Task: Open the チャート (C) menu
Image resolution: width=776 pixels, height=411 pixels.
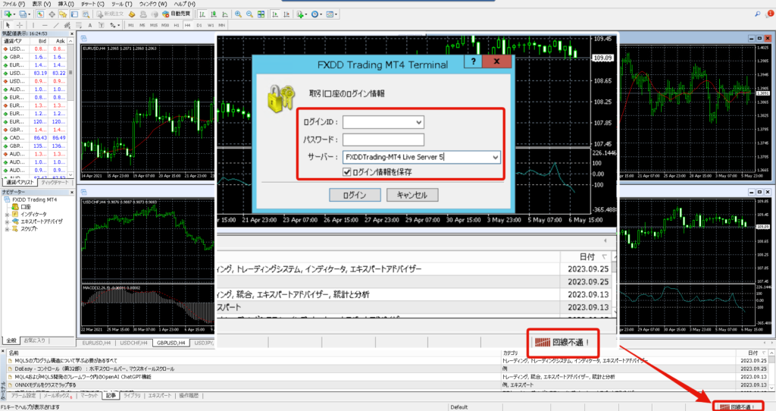Action: click(92, 4)
